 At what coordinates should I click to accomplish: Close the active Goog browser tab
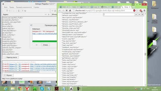(130, 7)
